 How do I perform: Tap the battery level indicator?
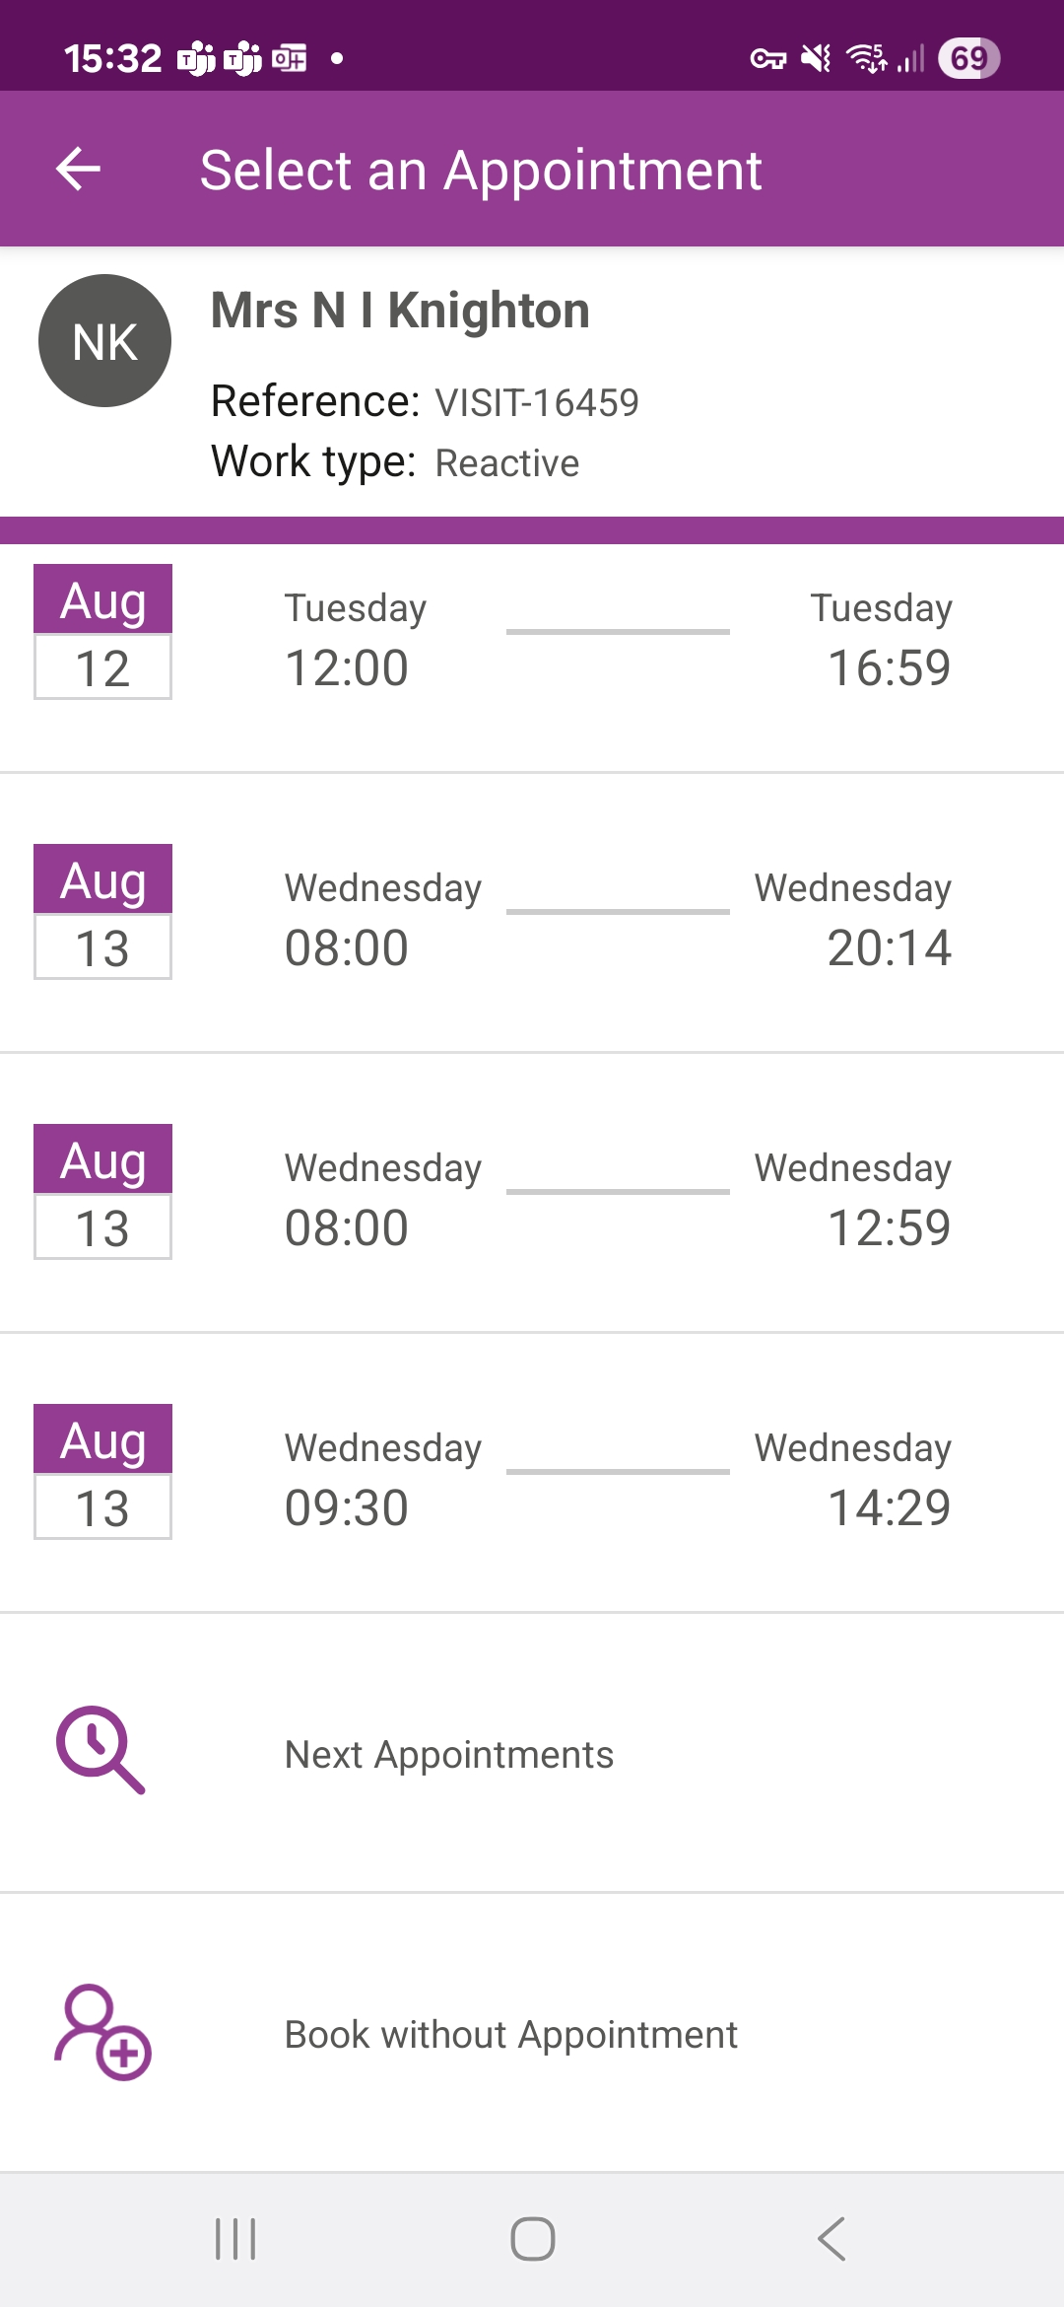coord(968,58)
